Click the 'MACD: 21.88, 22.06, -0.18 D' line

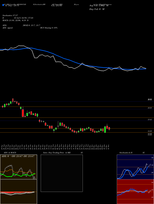[16, 20]
